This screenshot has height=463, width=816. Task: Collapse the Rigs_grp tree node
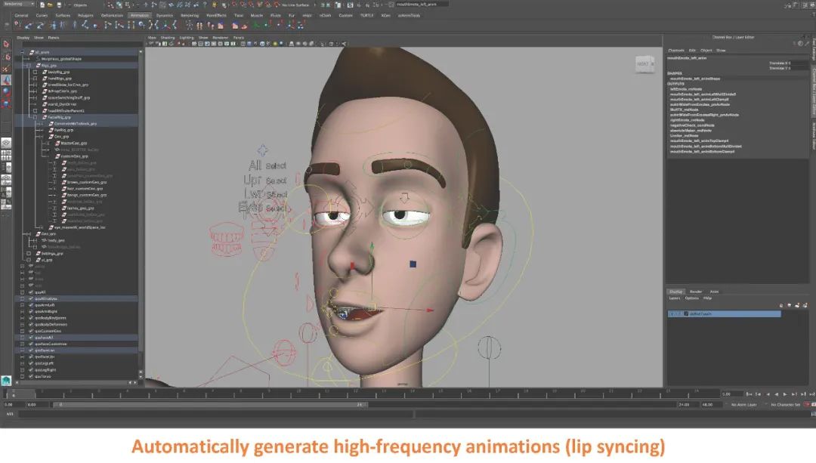point(28,66)
